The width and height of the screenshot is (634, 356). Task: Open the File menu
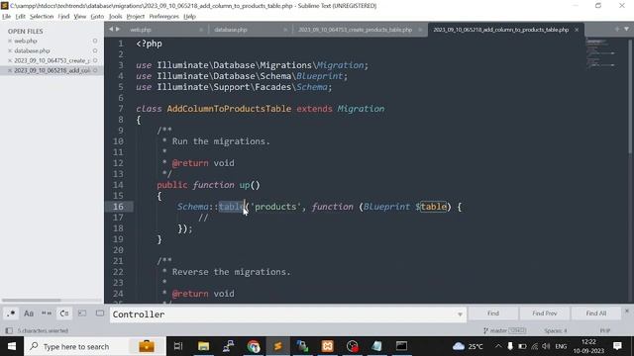click(x=7, y=17)
